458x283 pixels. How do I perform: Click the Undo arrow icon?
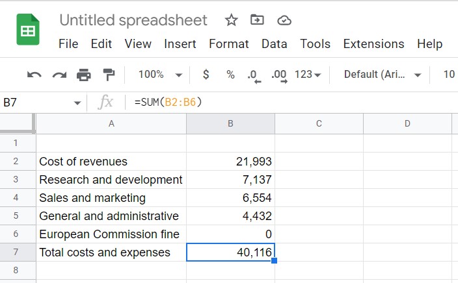(34, 75)
